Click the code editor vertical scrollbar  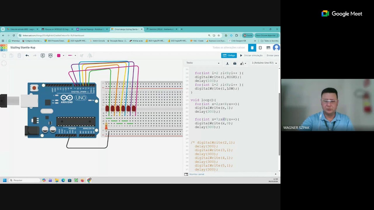pos(279,124)
